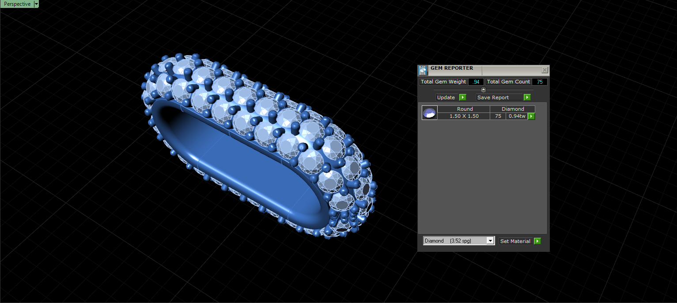Select the Round shape cell
The height and width of the screenshot is (303, 677).
click(x=465, y=109)
